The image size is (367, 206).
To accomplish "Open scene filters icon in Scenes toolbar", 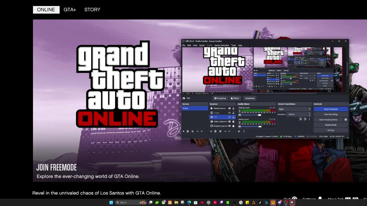I will tap(193, 131).
